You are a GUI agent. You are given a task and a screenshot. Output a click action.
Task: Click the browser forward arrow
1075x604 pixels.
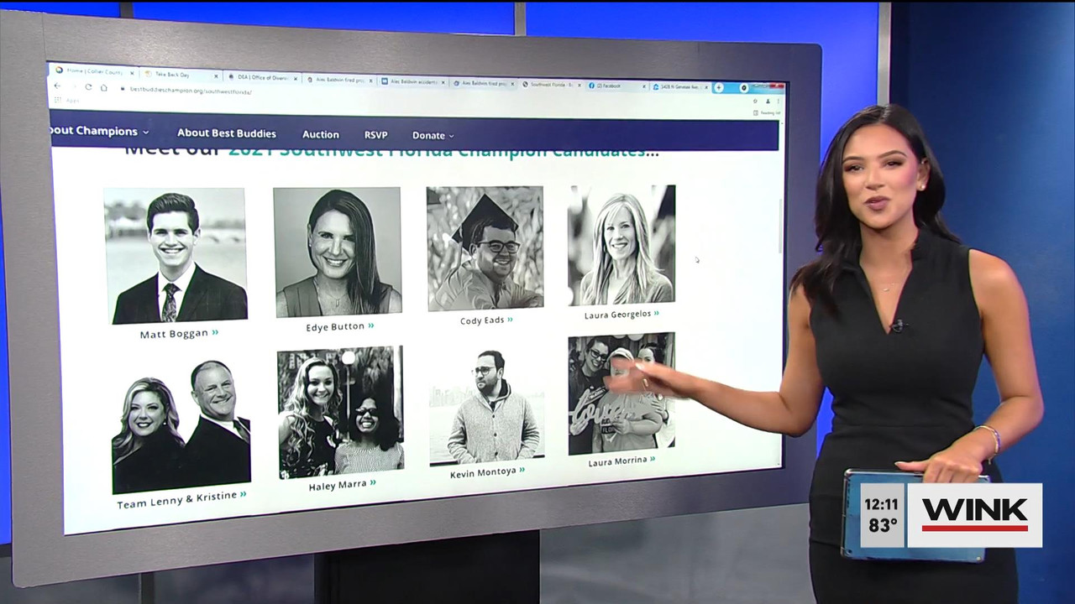[x=73, y=86]
